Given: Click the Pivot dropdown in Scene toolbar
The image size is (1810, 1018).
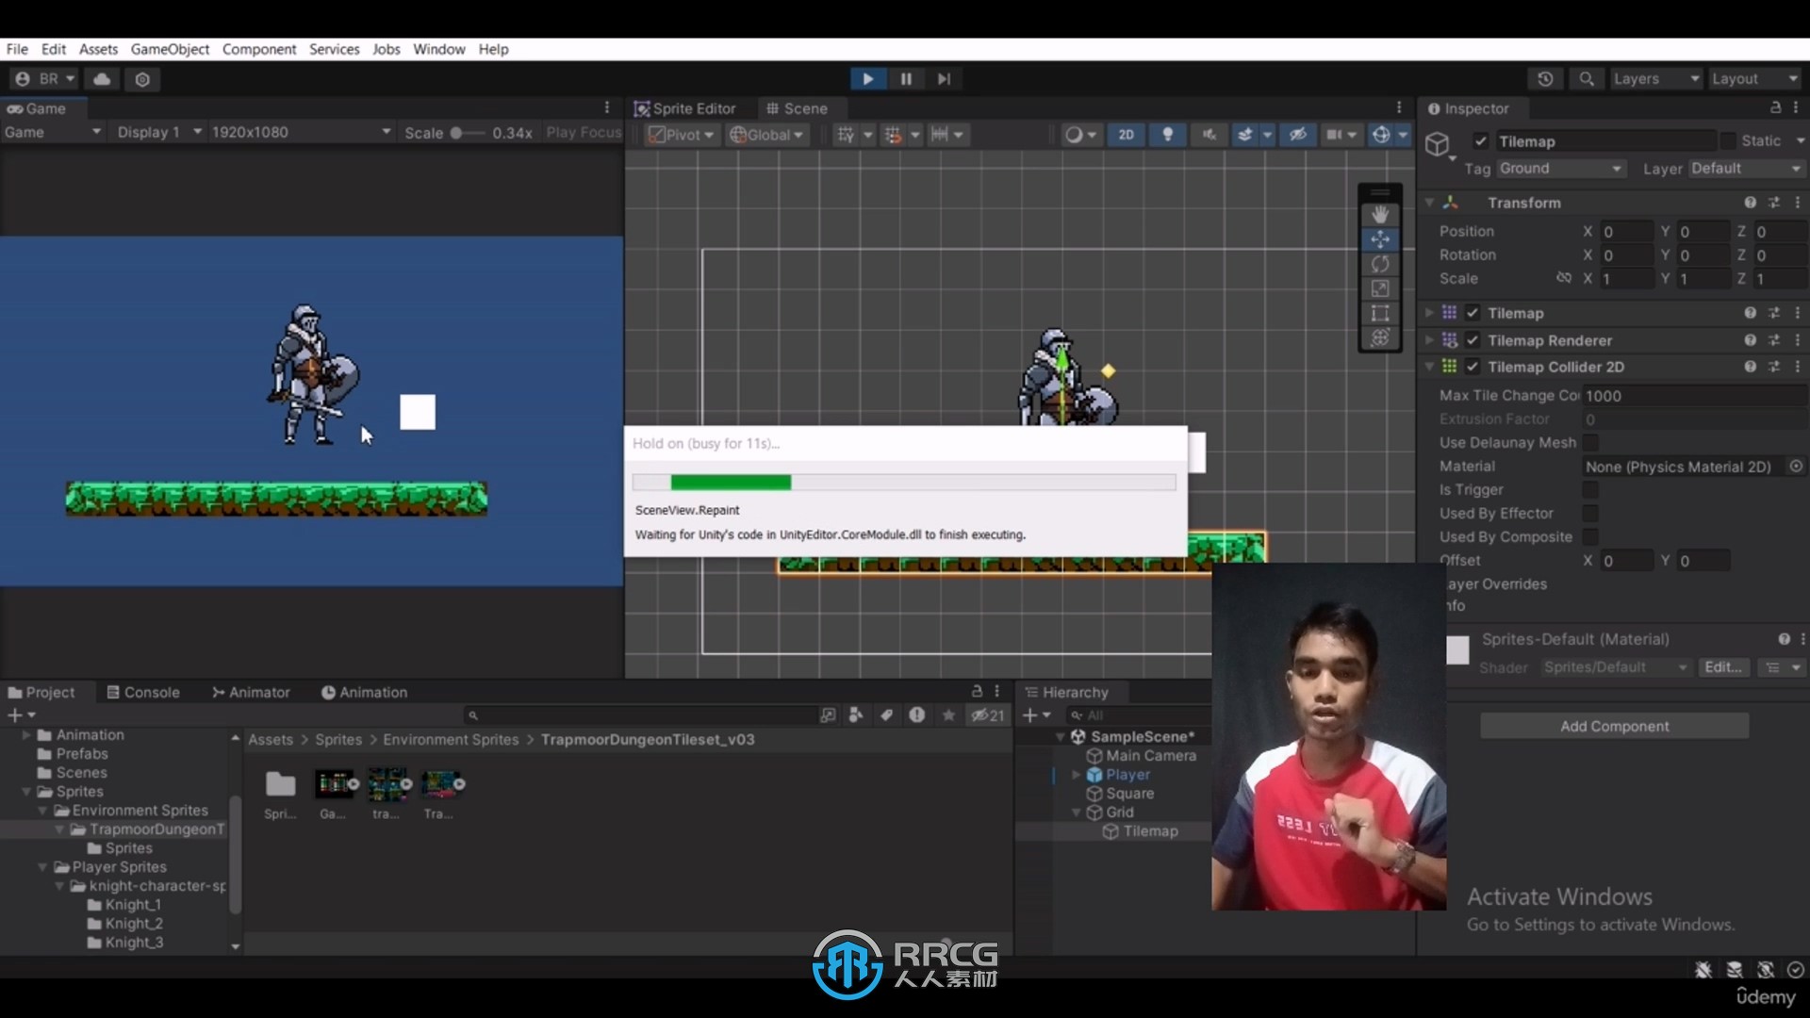Looking at the screenshot, I should click(x=679, y=134).
